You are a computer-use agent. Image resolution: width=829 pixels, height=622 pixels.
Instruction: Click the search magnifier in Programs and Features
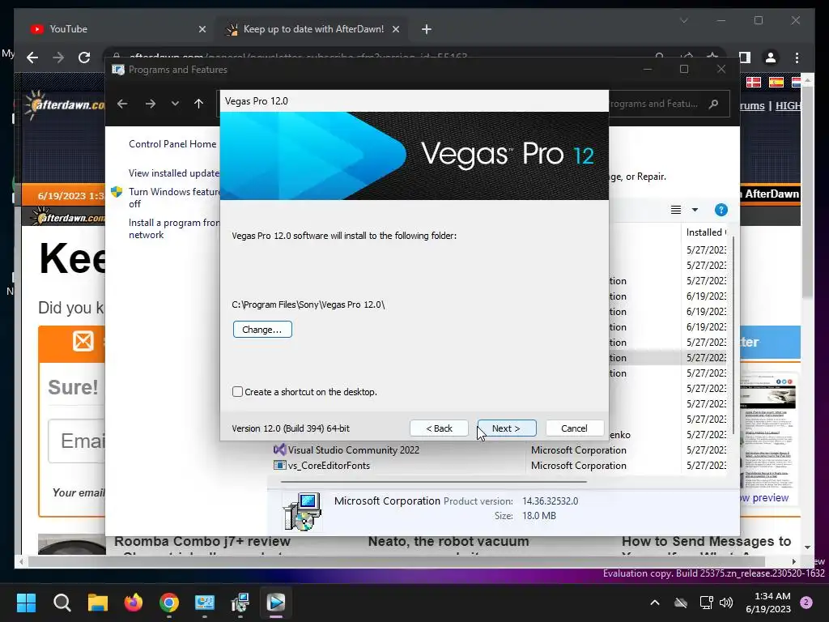coord(714,104)
